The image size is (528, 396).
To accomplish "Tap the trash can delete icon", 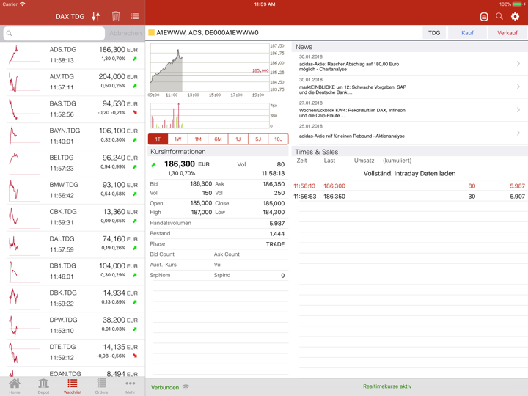I will (x=116, y=16).
